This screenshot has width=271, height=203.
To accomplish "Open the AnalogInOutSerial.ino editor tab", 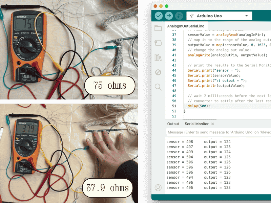I will (186, 26).
